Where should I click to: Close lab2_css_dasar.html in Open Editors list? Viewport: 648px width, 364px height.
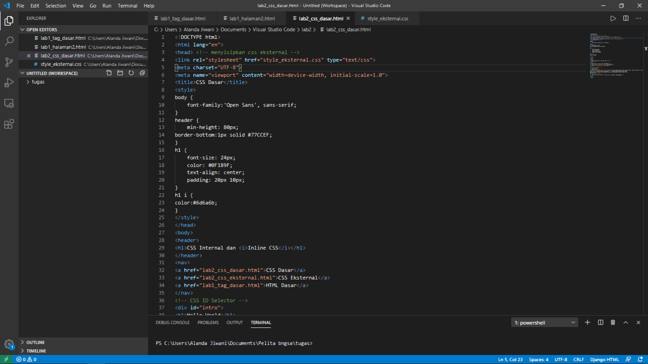pos(28,56)
